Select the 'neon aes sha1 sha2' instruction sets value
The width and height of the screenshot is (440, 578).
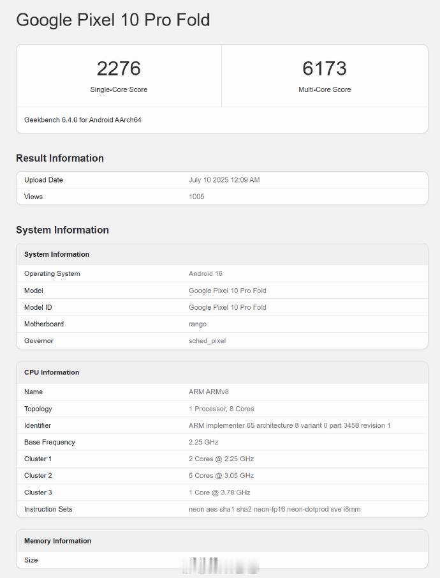pos(275,509)
